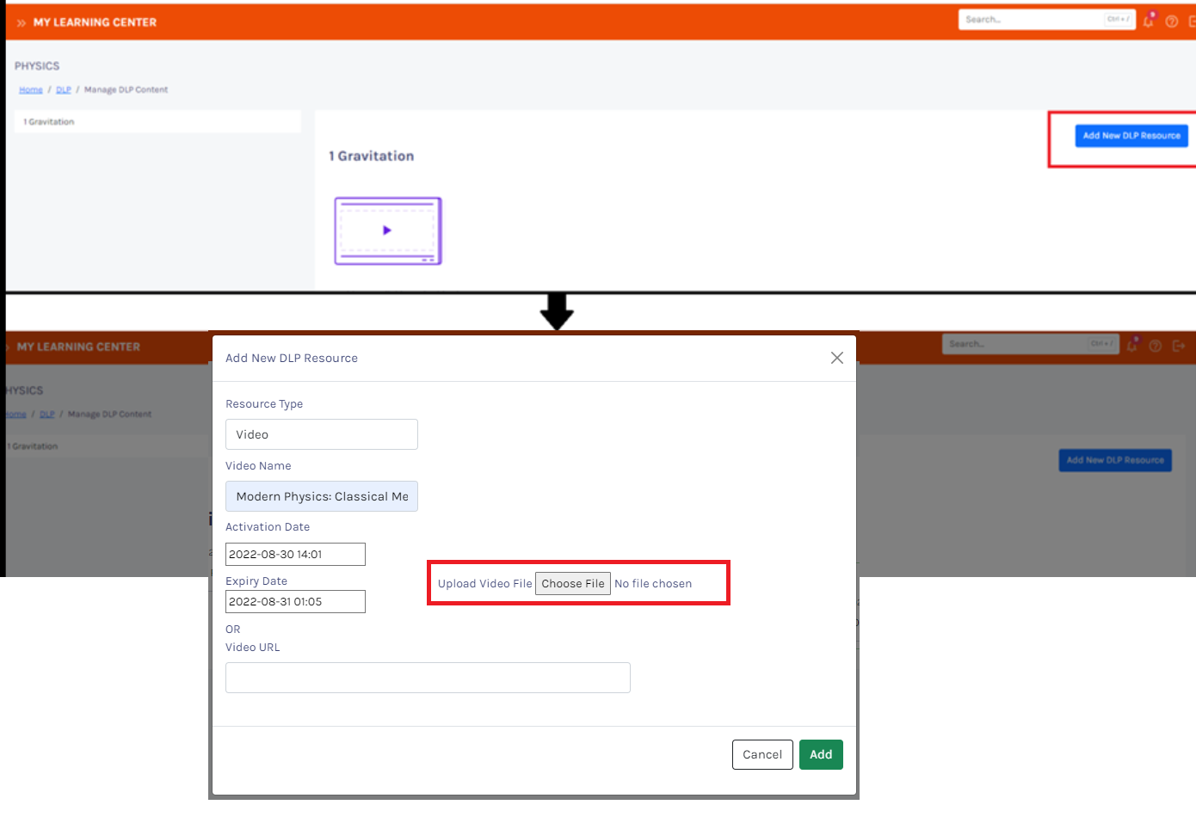
Task: Open the Activation Date picker field
Action: coord(295,554)
